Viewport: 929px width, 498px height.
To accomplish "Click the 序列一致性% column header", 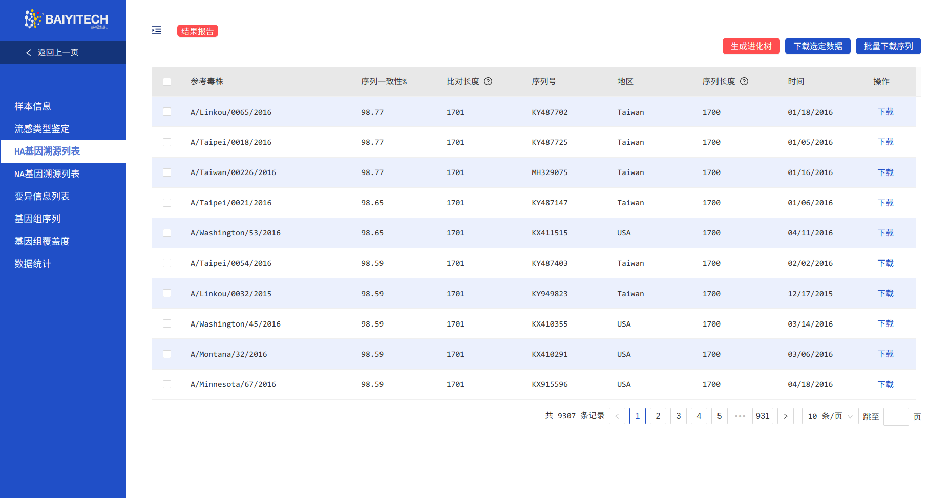I will pyautogui.click(x=384, y=81).
